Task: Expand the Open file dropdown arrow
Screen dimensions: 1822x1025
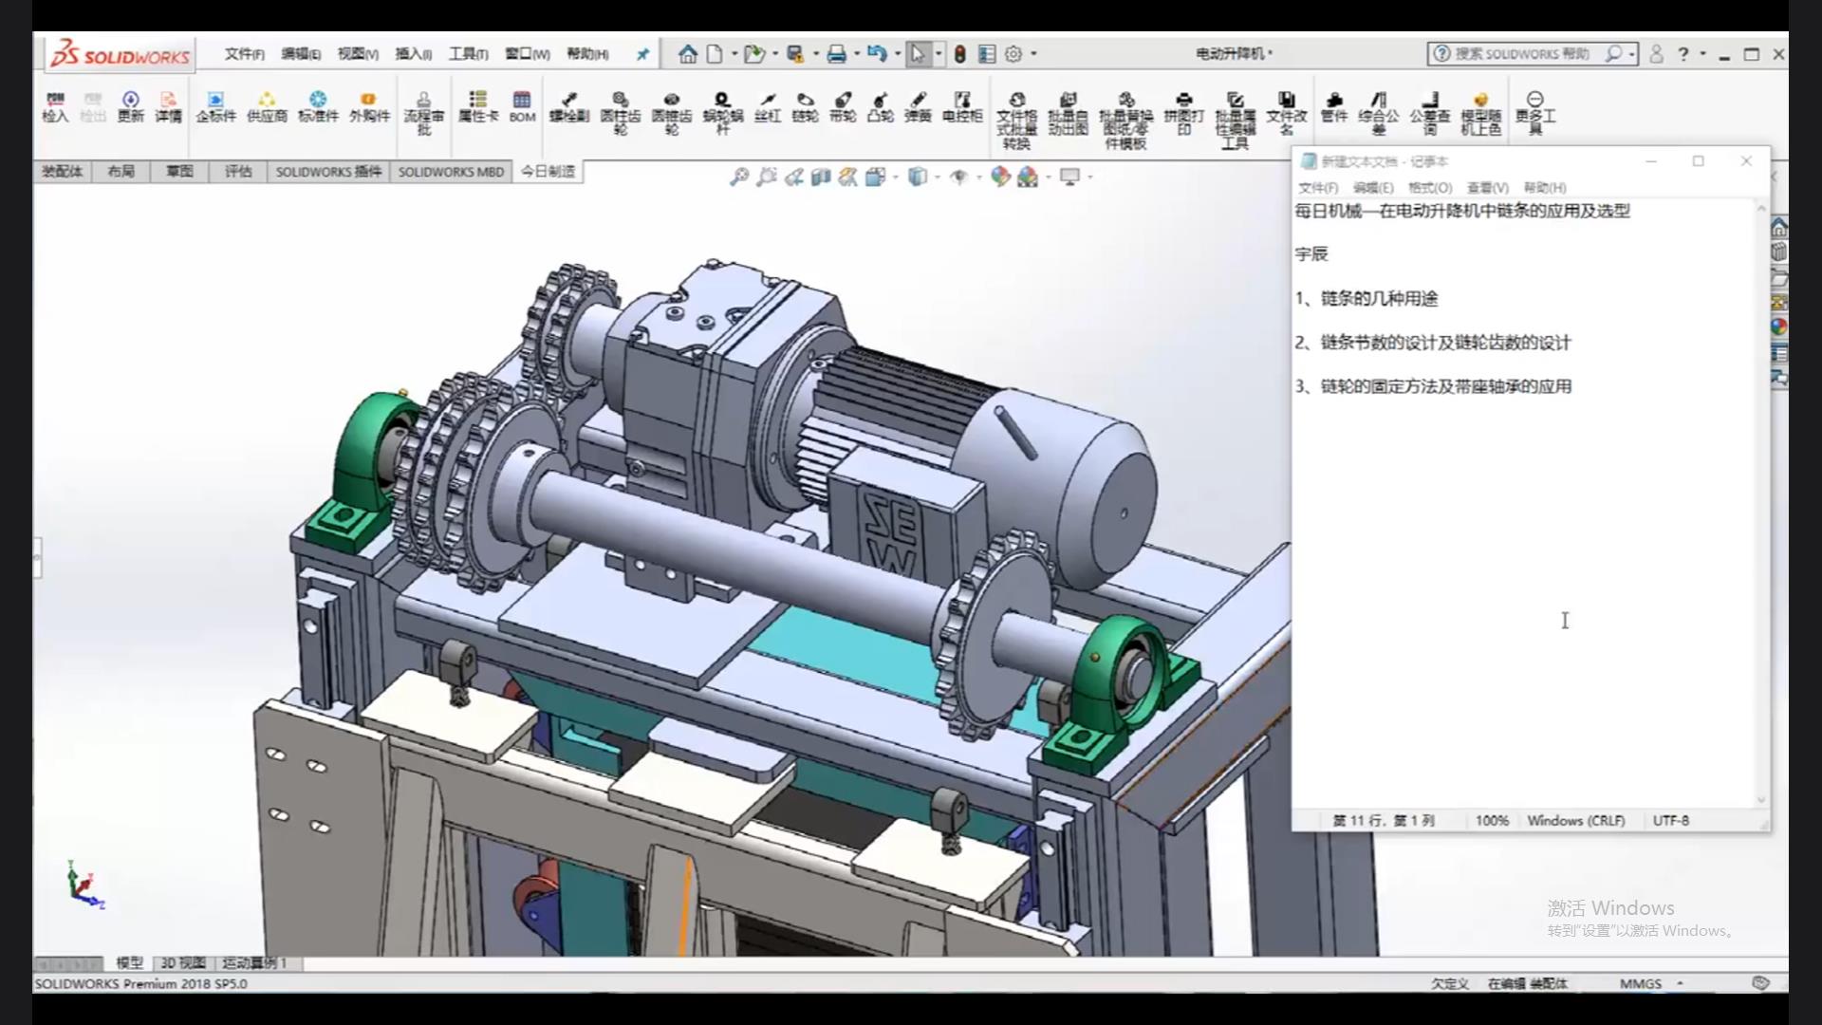Action: 775,54
